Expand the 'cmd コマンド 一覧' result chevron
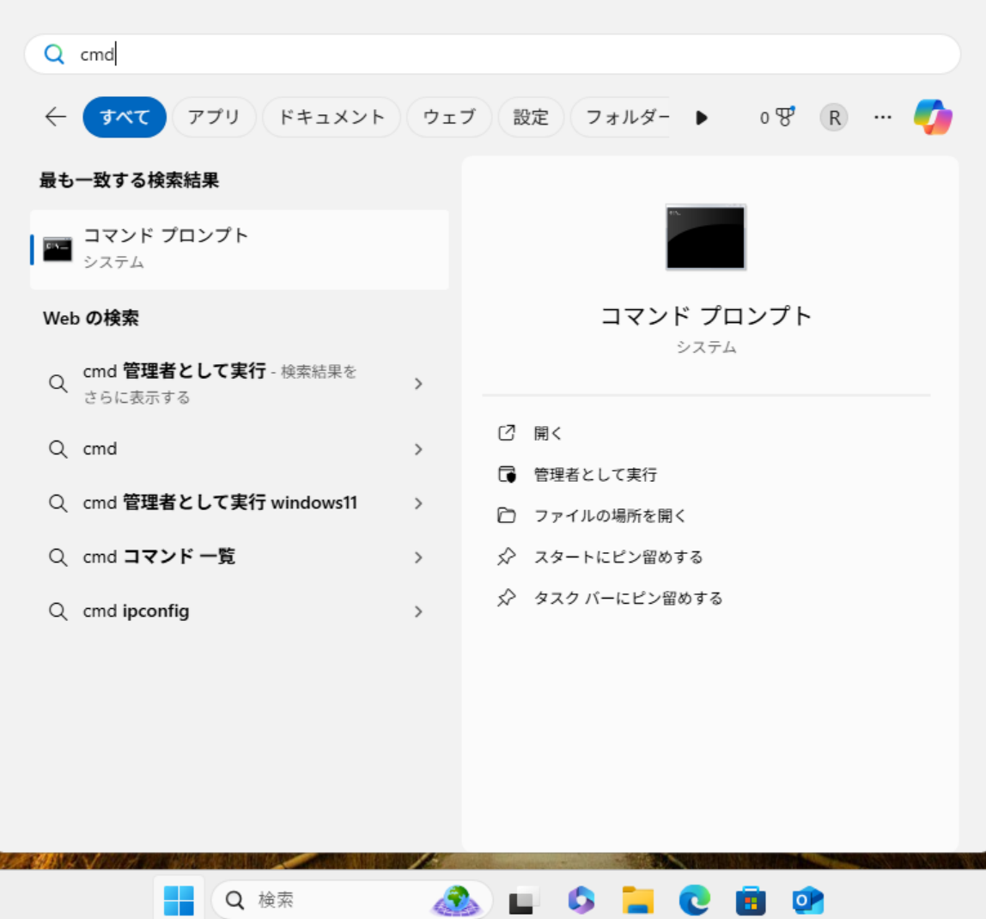Image resolution: width=986 pixels, height=919 pixels. (418, 557)
